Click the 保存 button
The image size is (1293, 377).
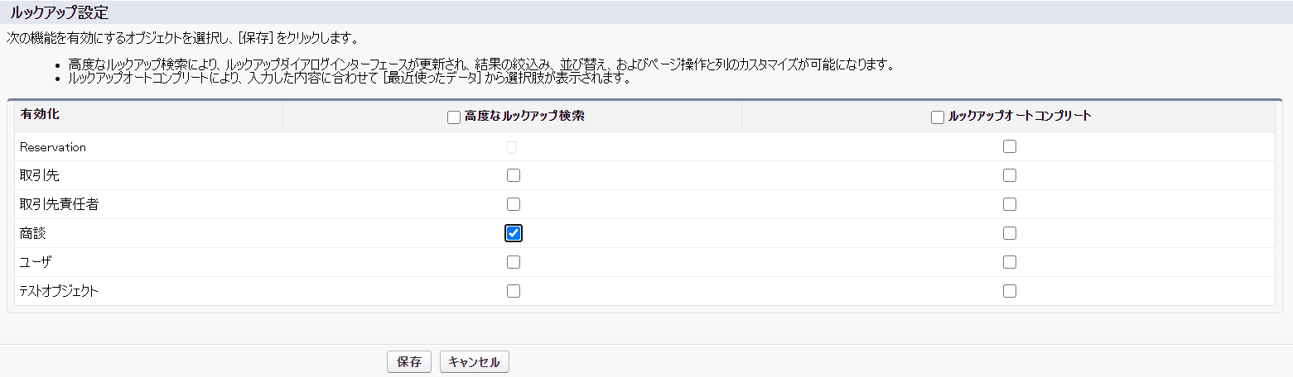(x=409, y=362)
